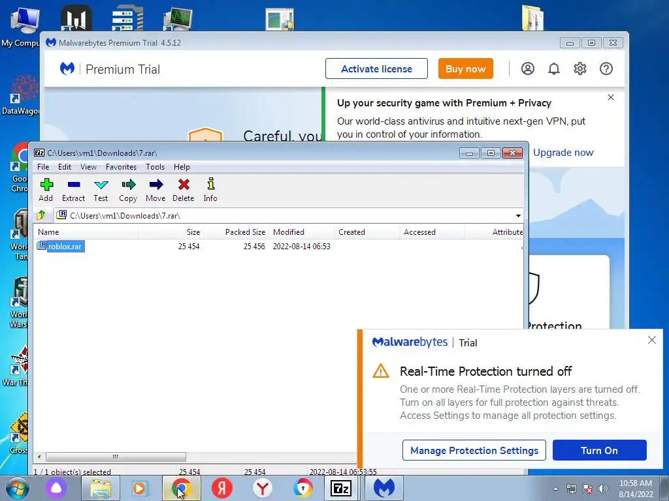Image resolution: width=669 pixels, height=501 pixels.
Task: Follow the Upgrade now link
Action: [563, 153]
